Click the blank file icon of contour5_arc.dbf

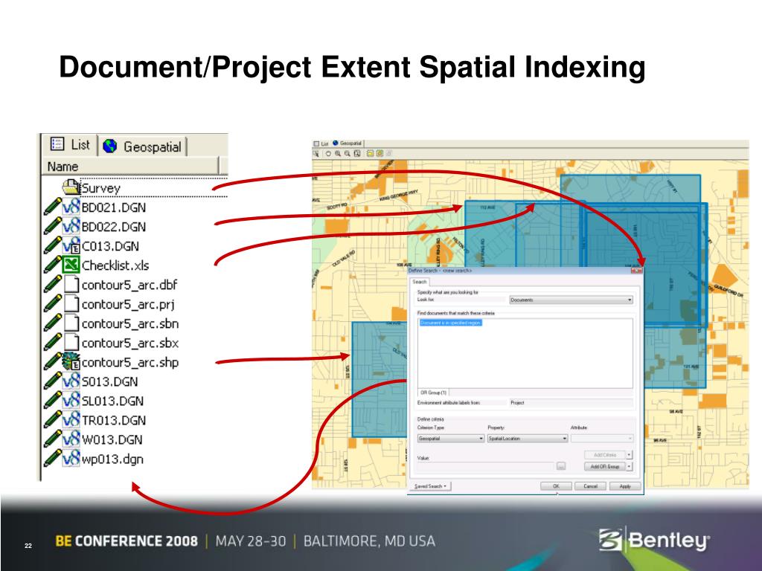pyautogui.click(x=71, y=285)
